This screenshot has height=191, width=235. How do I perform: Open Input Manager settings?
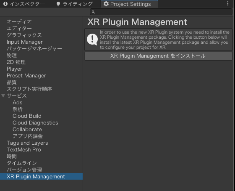(x=25, y=42)
